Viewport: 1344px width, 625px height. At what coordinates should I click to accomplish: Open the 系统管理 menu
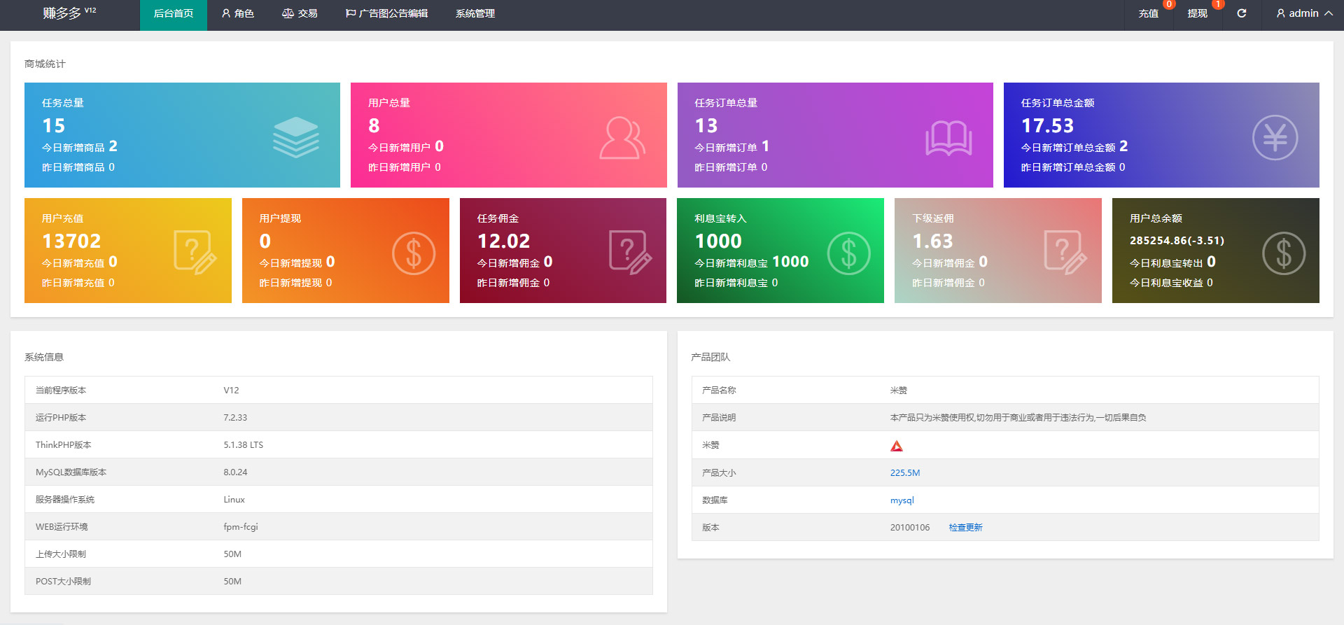475,13
